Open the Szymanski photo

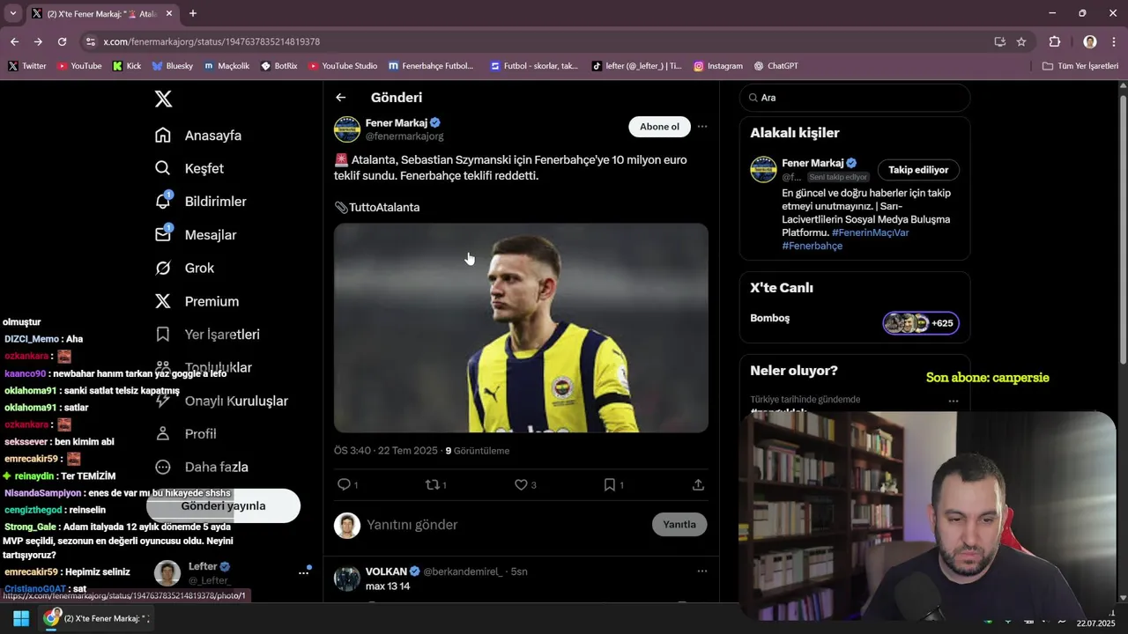(521, 328)
